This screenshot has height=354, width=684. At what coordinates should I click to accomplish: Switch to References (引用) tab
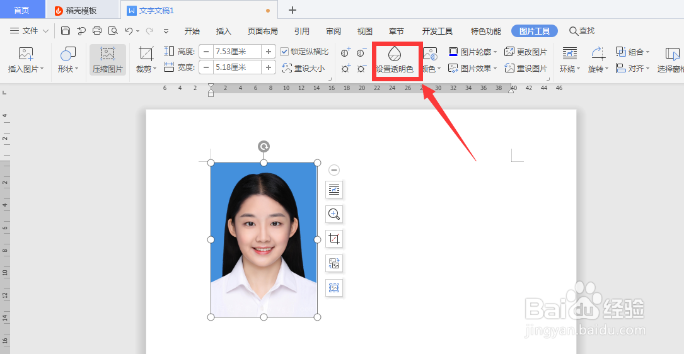[x=302, y=31]
